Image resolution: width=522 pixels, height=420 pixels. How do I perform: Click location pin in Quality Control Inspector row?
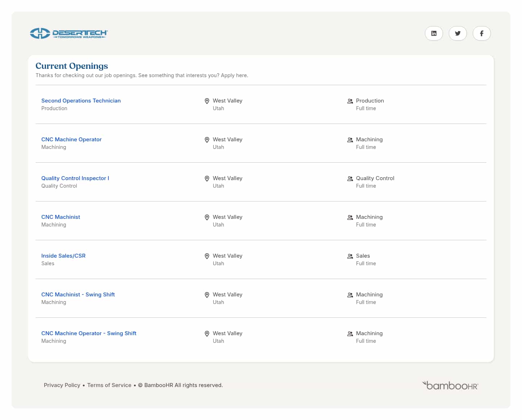(x=207, y=179)
